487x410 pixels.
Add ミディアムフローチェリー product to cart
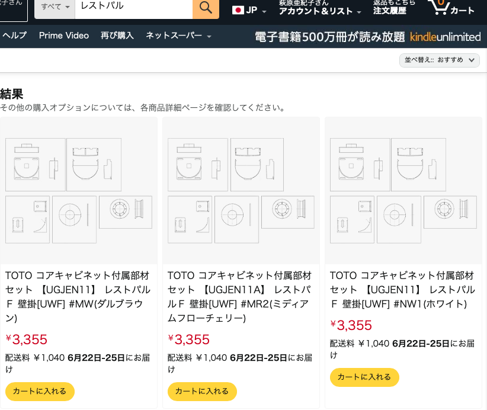[x=202, y=392]
